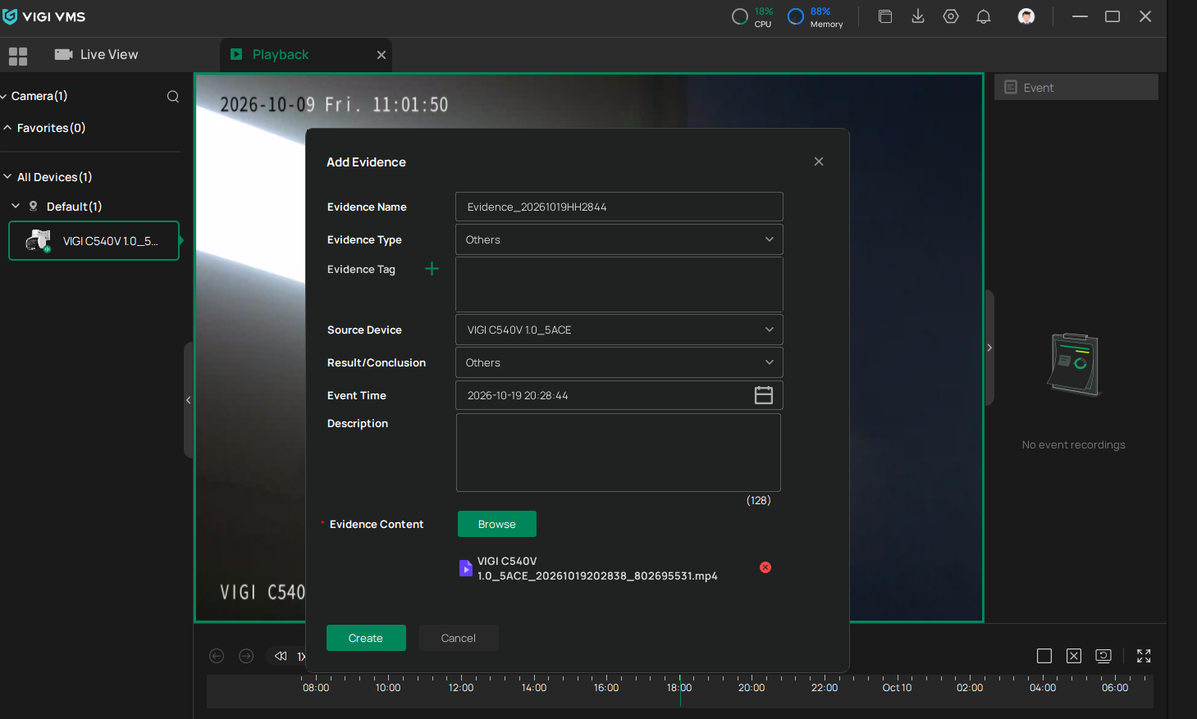This screenshot has height=719, width=1197.
Task: Click the user avatar icon
Action: (x=1026, y=16)
